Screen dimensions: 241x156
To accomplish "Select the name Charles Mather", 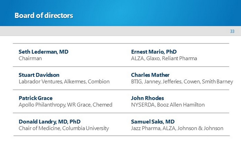I will (x=150, y=75).
